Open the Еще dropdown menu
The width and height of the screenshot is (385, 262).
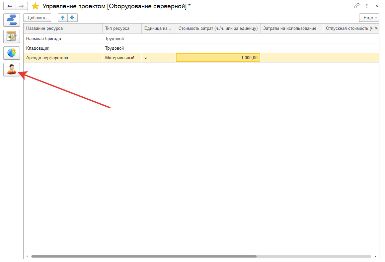click(x=369, y=18)
